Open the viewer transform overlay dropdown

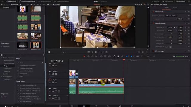click(x=51, y=52)
